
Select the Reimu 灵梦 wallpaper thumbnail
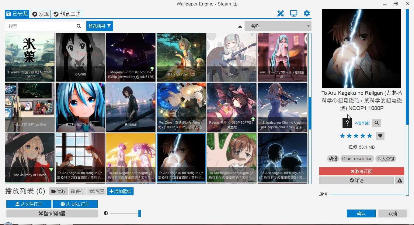[232, 107]
